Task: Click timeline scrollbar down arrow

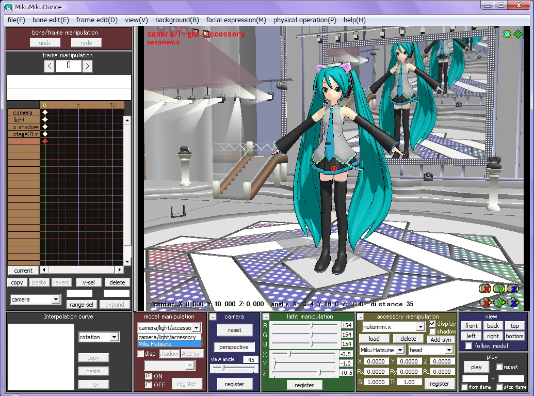Action: [x=127, y=262]
